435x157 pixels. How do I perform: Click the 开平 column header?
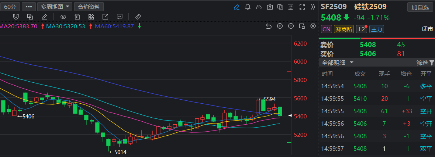point(426,74)
